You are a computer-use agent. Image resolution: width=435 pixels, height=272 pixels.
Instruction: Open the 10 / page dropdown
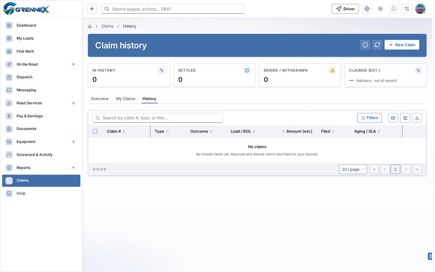353,169
